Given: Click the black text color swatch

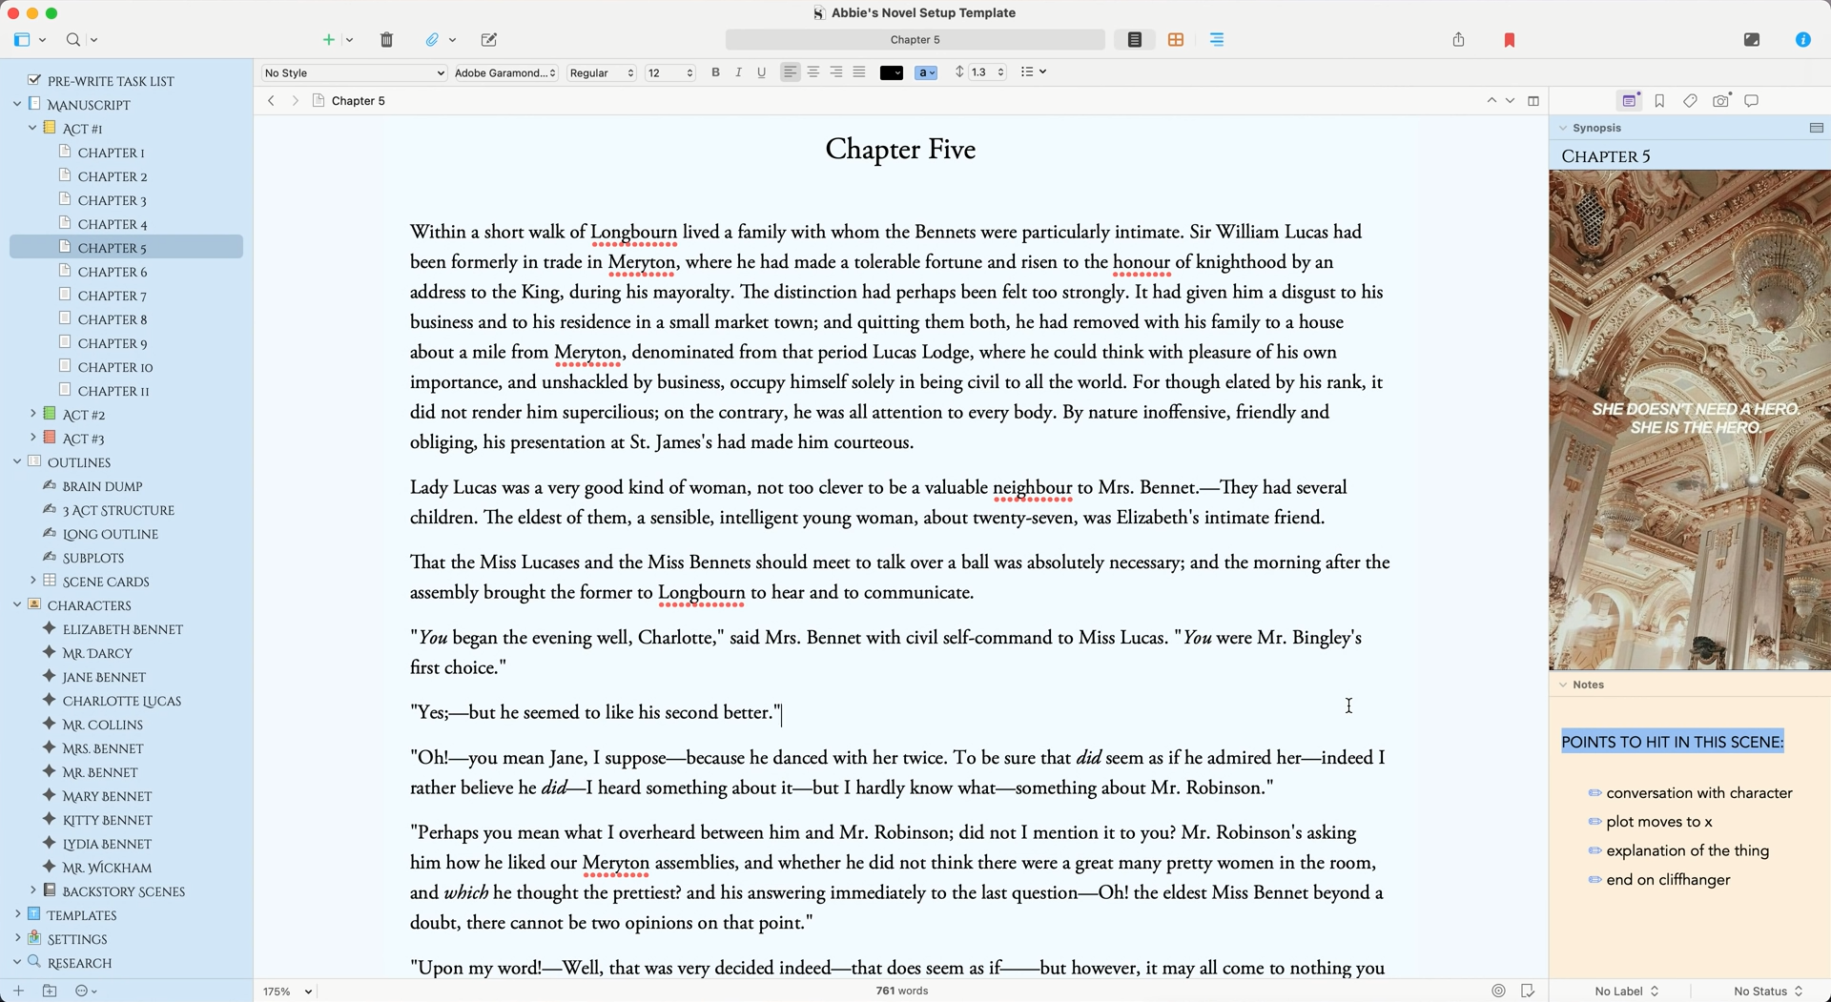Looking at the screenshot, I should pyautogui.click(x=891, y=72).
